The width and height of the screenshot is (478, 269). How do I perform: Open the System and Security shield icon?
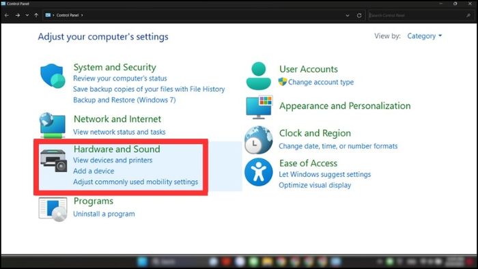coord(53,76)
